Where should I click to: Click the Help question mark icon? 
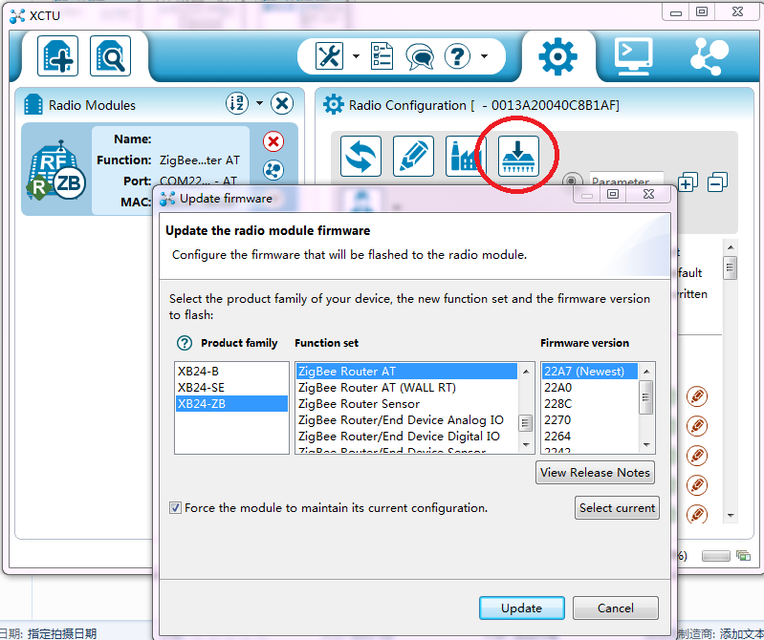pos(457,56)
